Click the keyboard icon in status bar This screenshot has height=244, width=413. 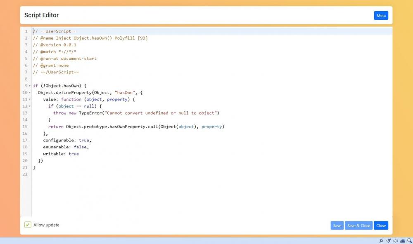coord(402,241)
